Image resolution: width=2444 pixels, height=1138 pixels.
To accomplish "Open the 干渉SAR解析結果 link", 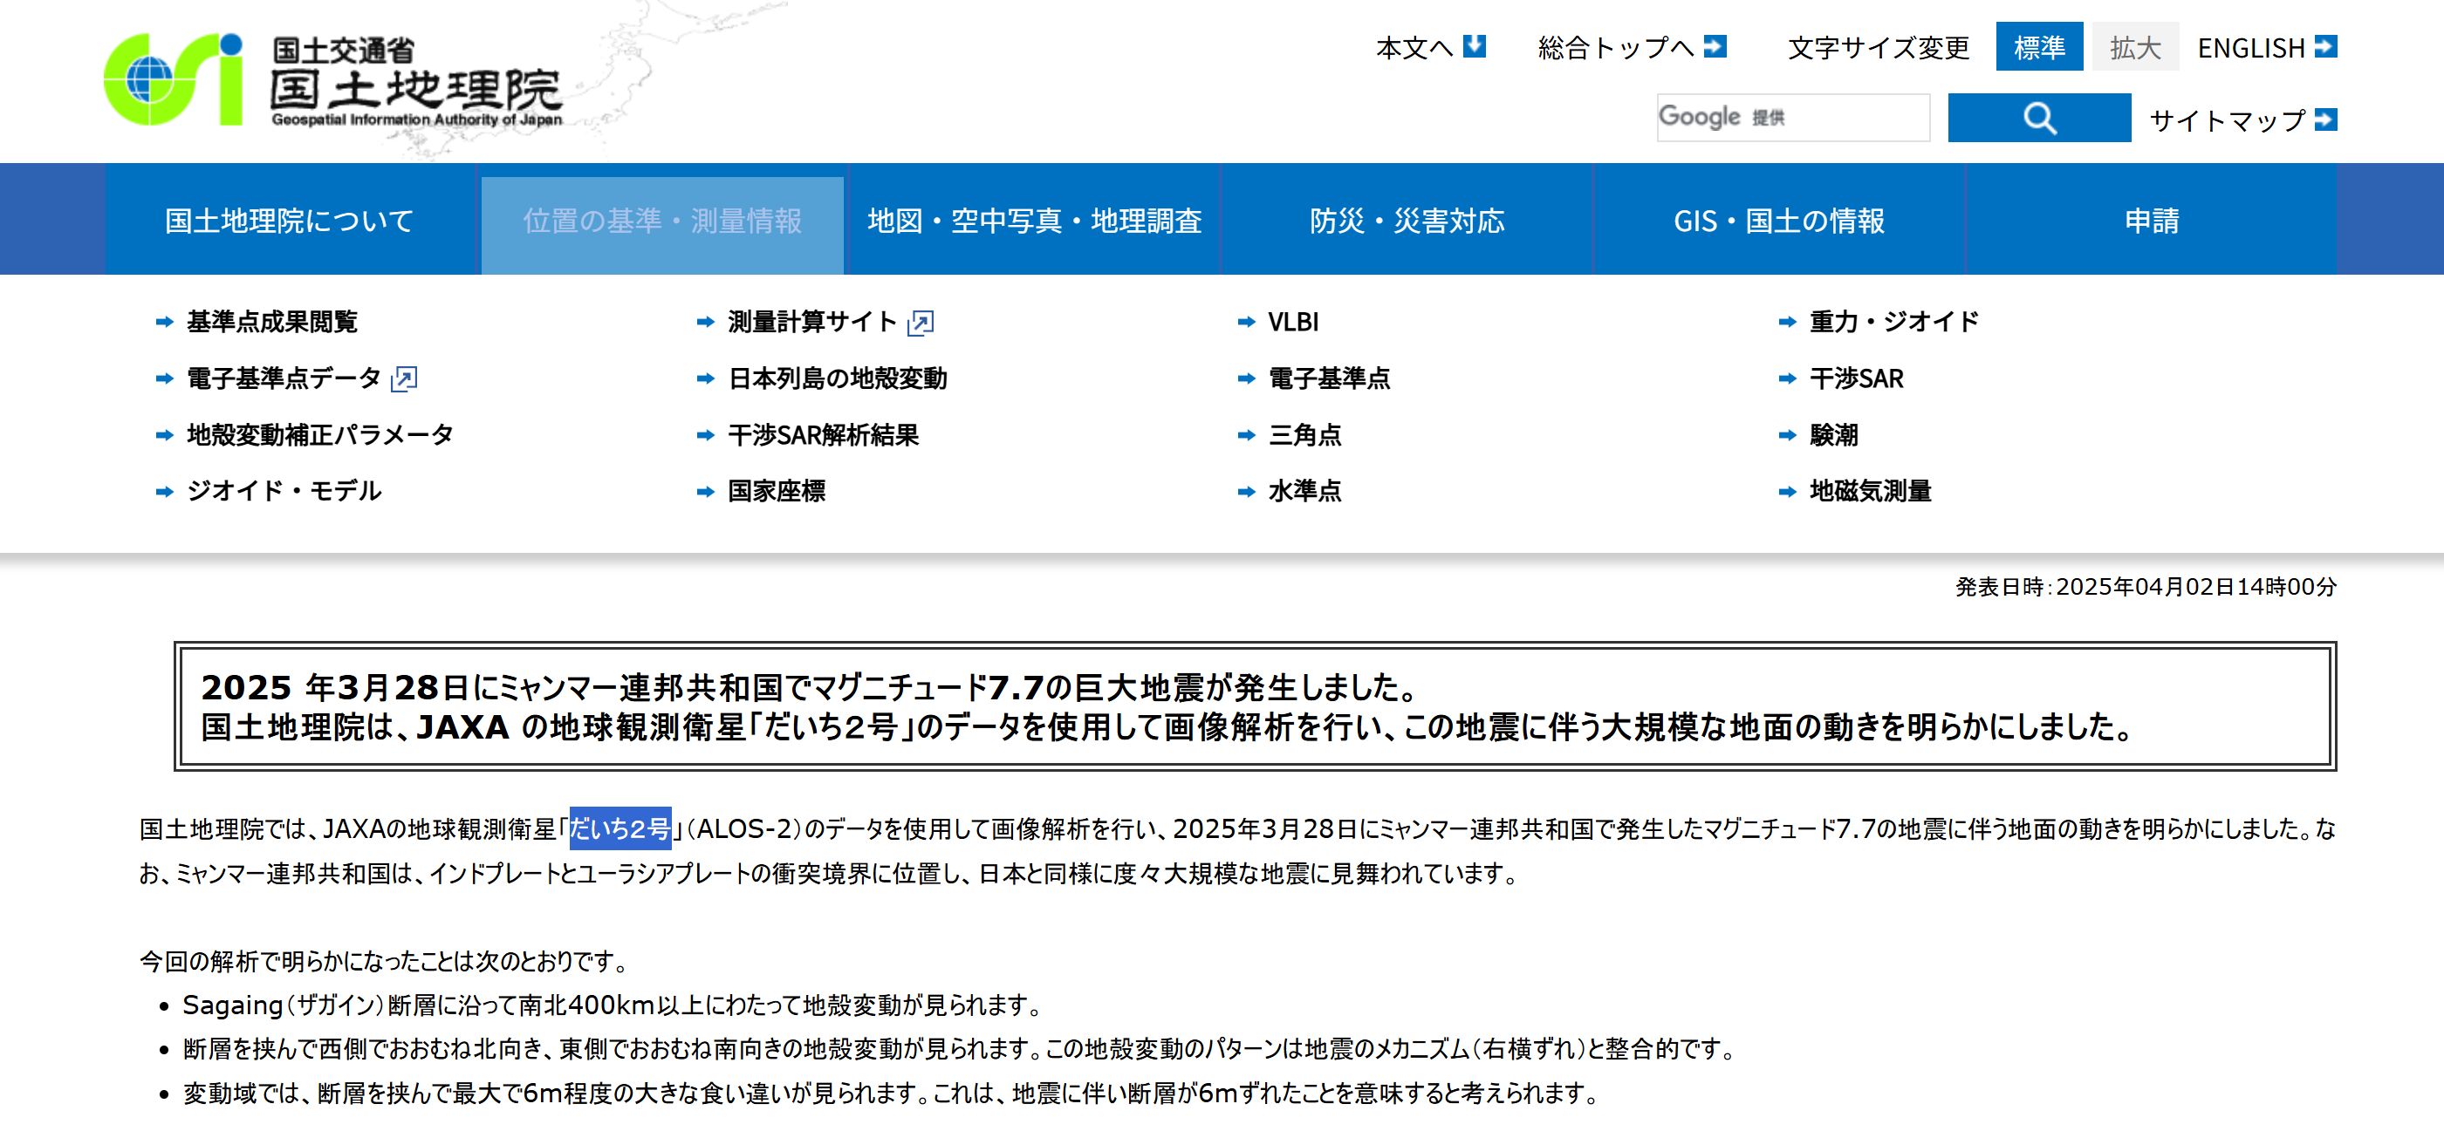I will click(823, 435).
